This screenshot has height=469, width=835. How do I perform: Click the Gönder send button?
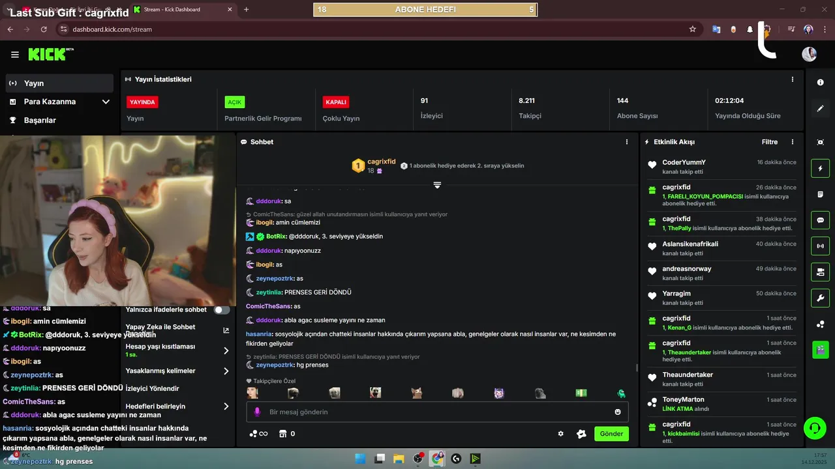tap(611, 434)
